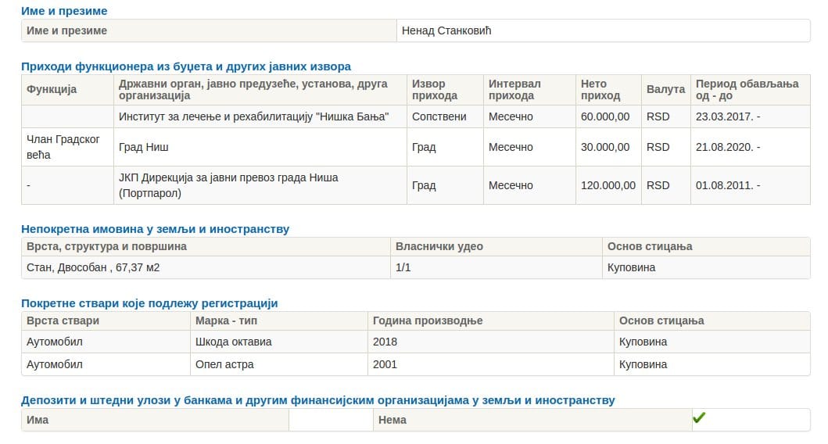This screenshot has width=828, height=444.
Task: Click the Институт за лечење "Нишка Бања" cell
Action: (x=253, y=116)
